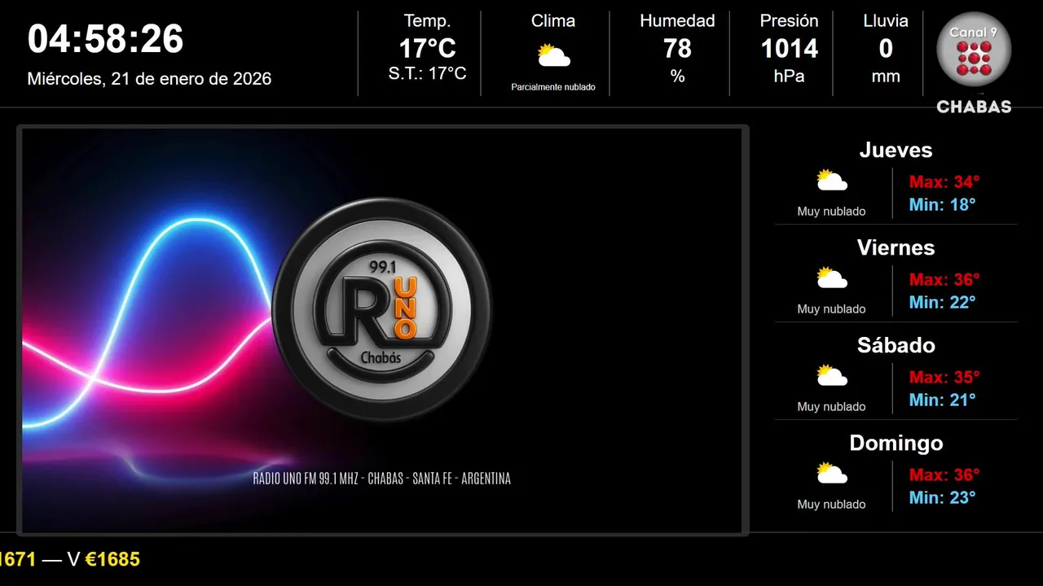
Task: Click the pressure value 1014
Action: click(789, 49)
